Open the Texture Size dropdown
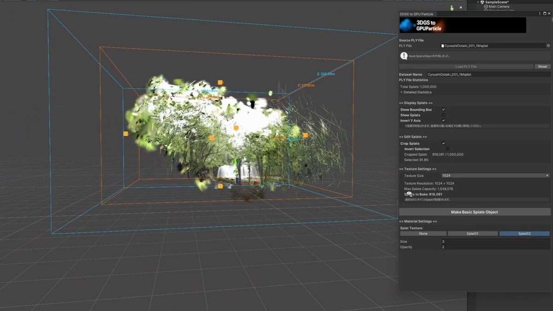This screenshot has height=311, width=553. 495,176
